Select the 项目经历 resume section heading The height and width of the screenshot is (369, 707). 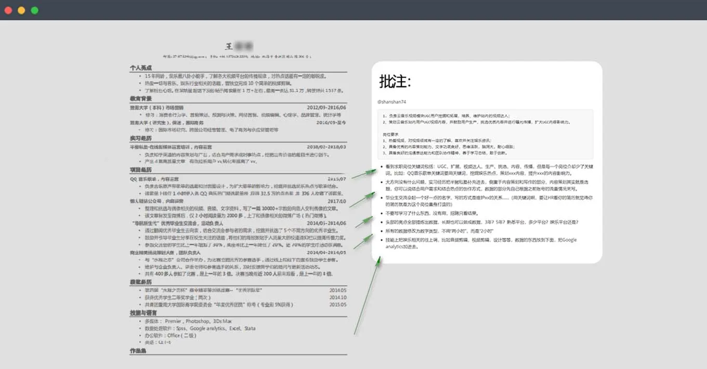141,170
